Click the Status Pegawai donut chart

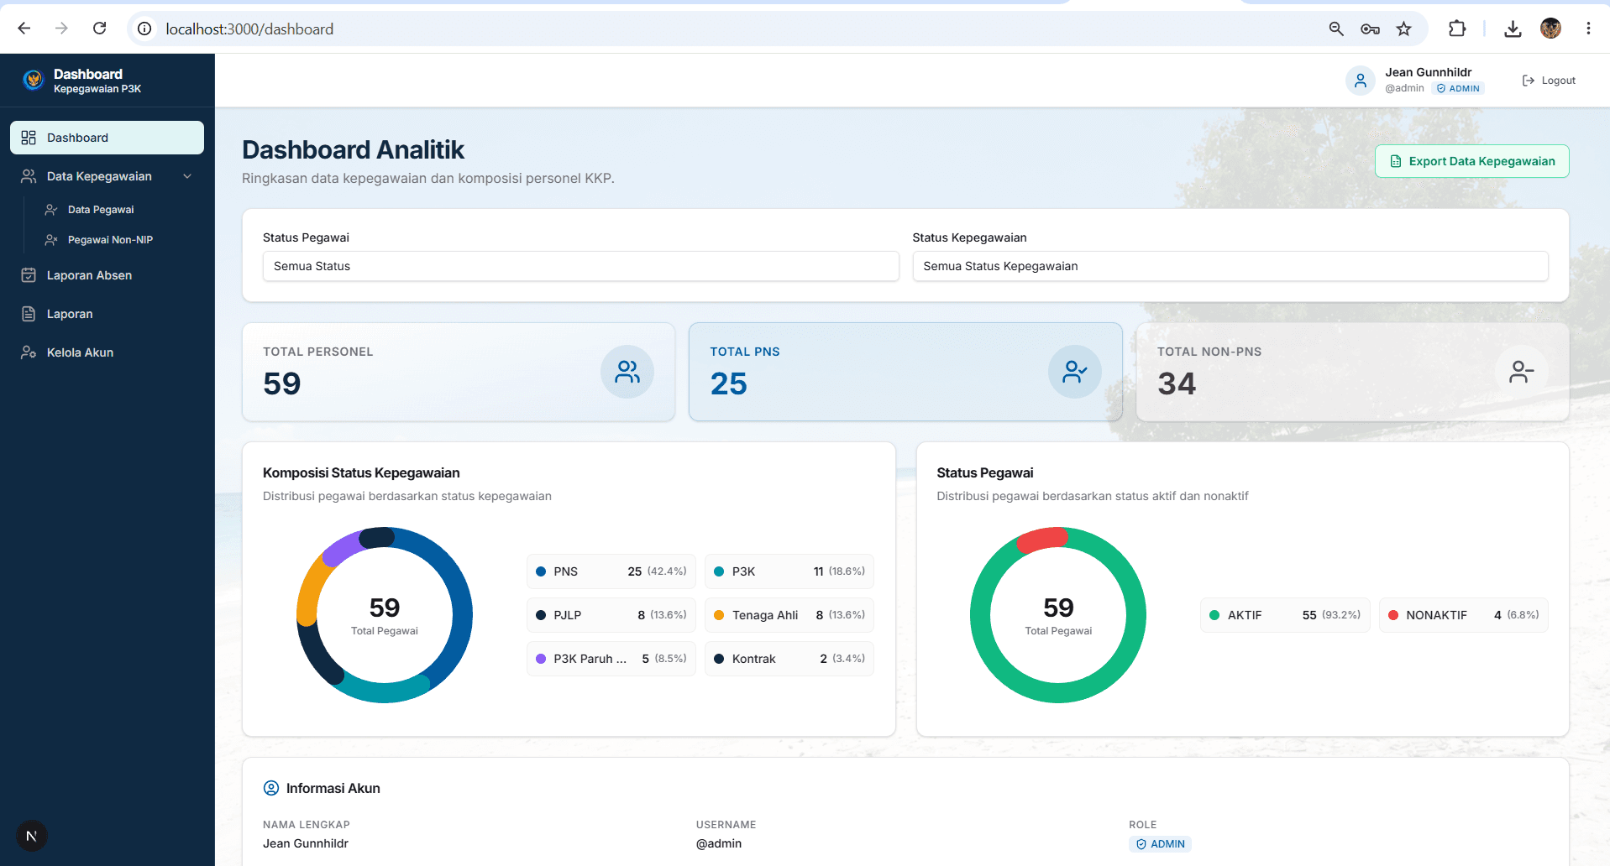(1058, 615)
